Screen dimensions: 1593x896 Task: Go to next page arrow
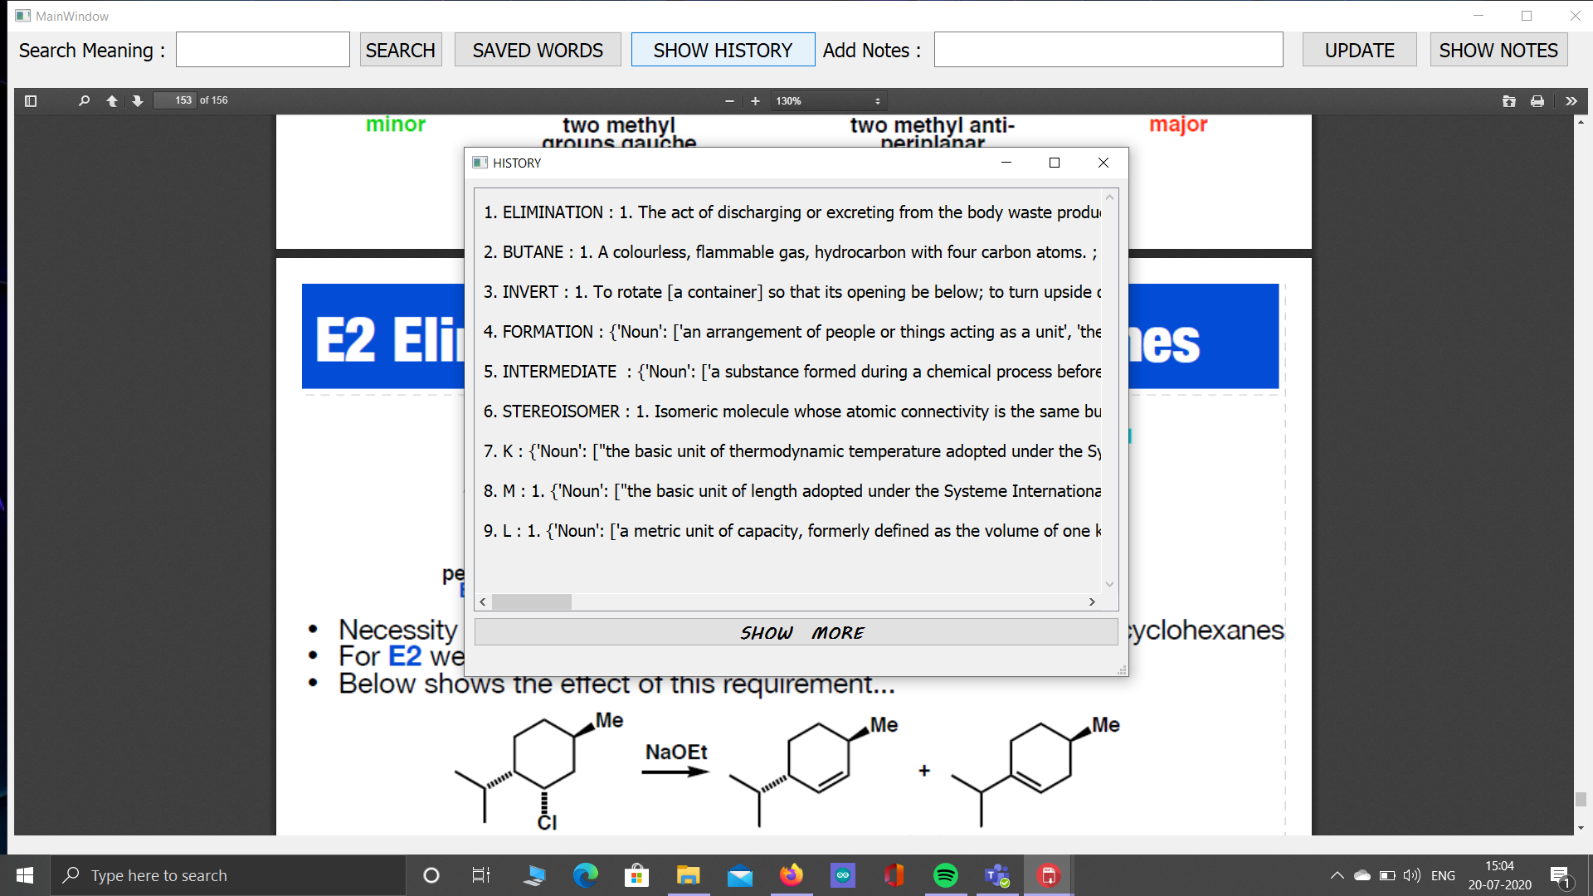tap(138, 100)
